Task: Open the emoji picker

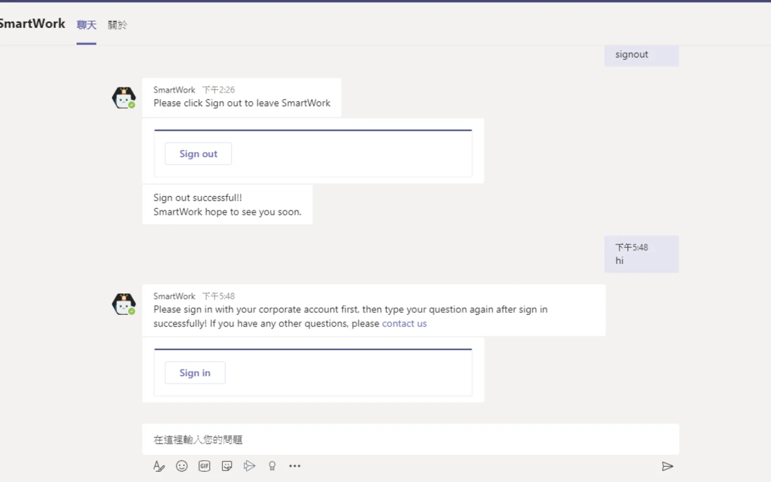Action: (182, 466)
